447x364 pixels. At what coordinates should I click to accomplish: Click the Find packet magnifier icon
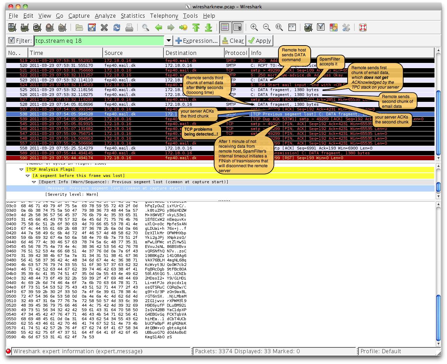pos(146,27)
